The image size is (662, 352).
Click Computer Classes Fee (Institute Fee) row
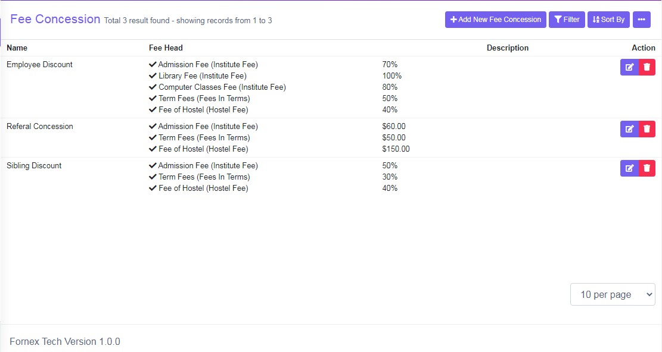point(217,87)
